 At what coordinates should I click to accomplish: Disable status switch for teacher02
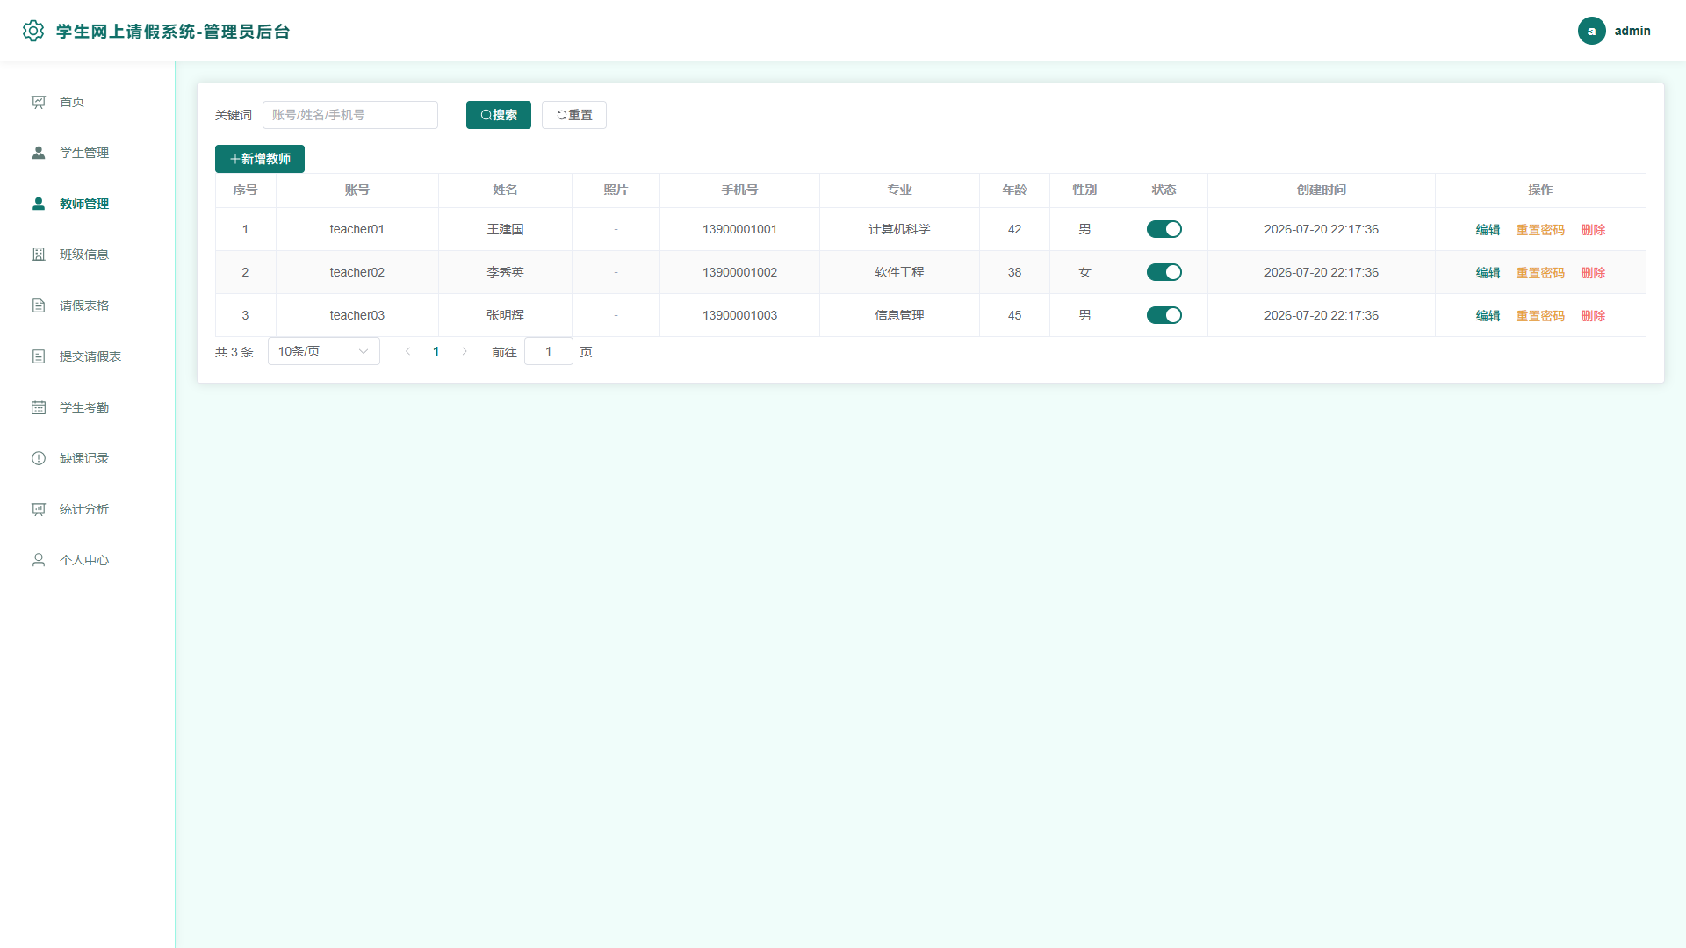coord(1164,272)
